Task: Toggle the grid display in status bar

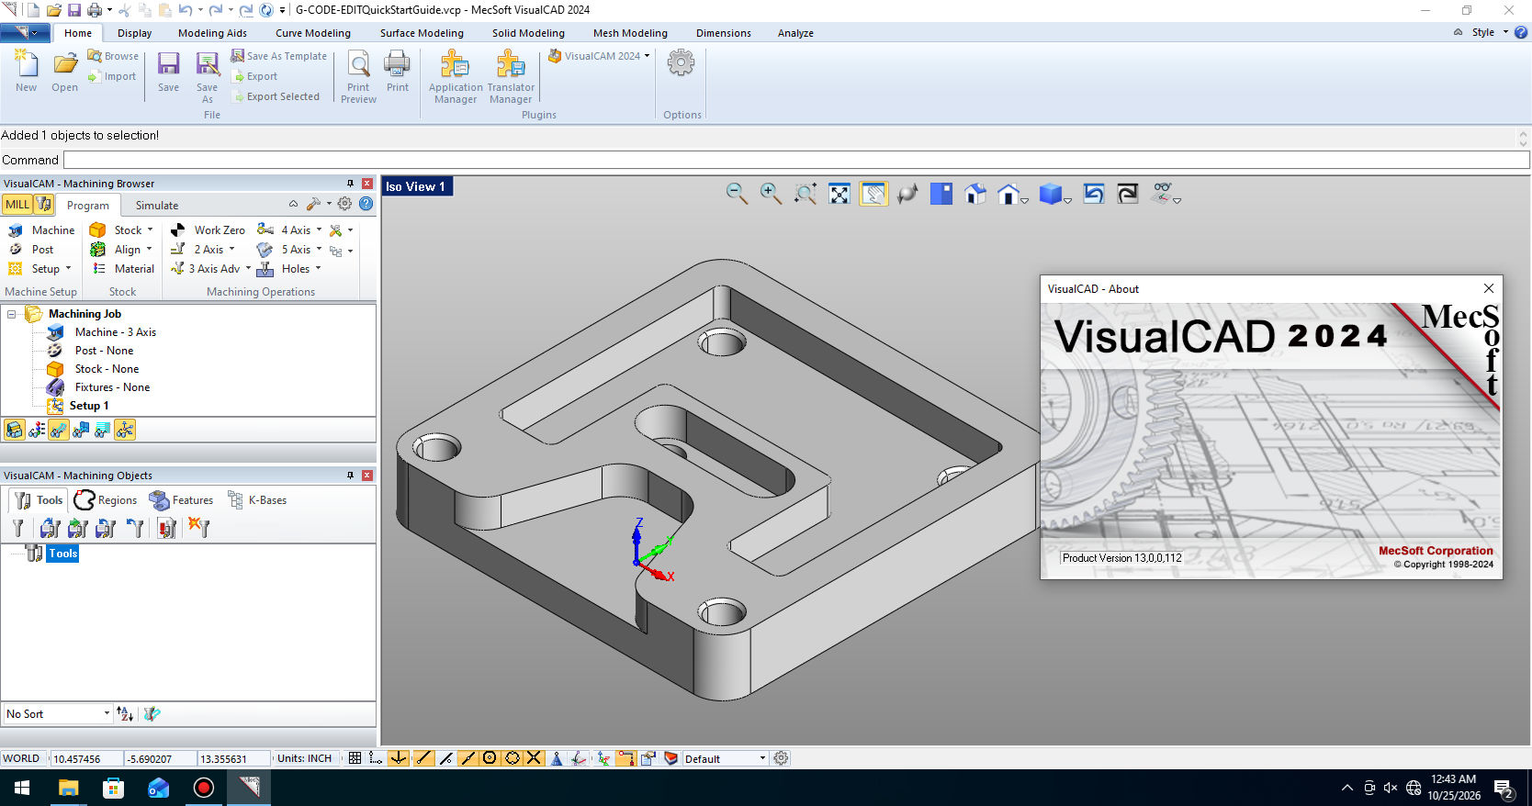Action: point(355,758)
